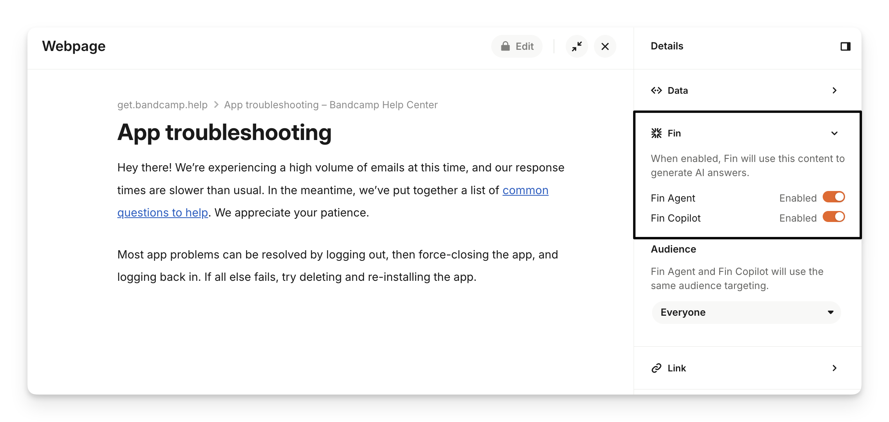
Task: Toggle the Details sidebar panel icon
Action: [x=845, y=46]
